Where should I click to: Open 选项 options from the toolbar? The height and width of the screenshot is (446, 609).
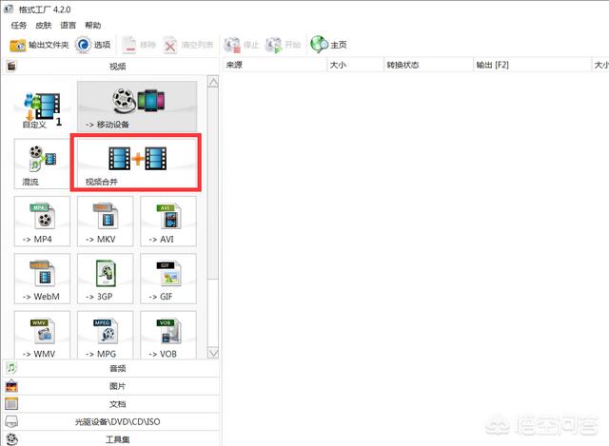tap(93, 45)
